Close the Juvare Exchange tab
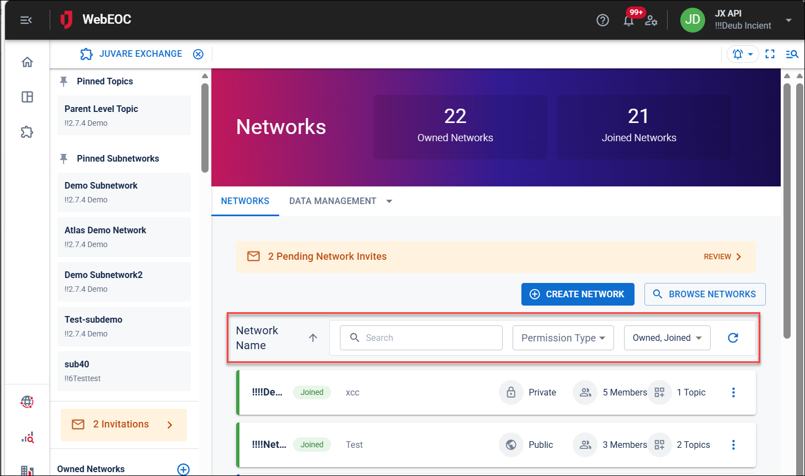The image size is (805, 476). coord(198,54)
